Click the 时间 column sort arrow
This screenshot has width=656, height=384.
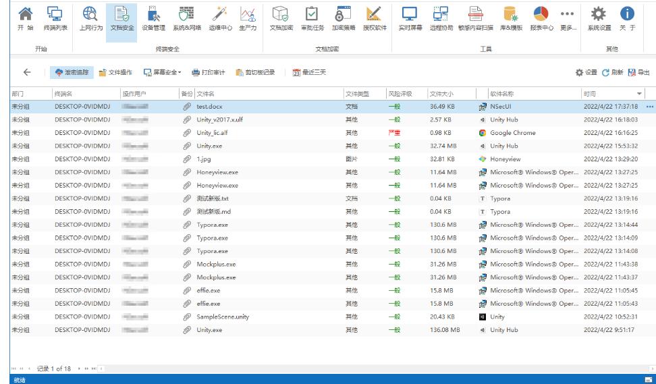tap(640, 93)
